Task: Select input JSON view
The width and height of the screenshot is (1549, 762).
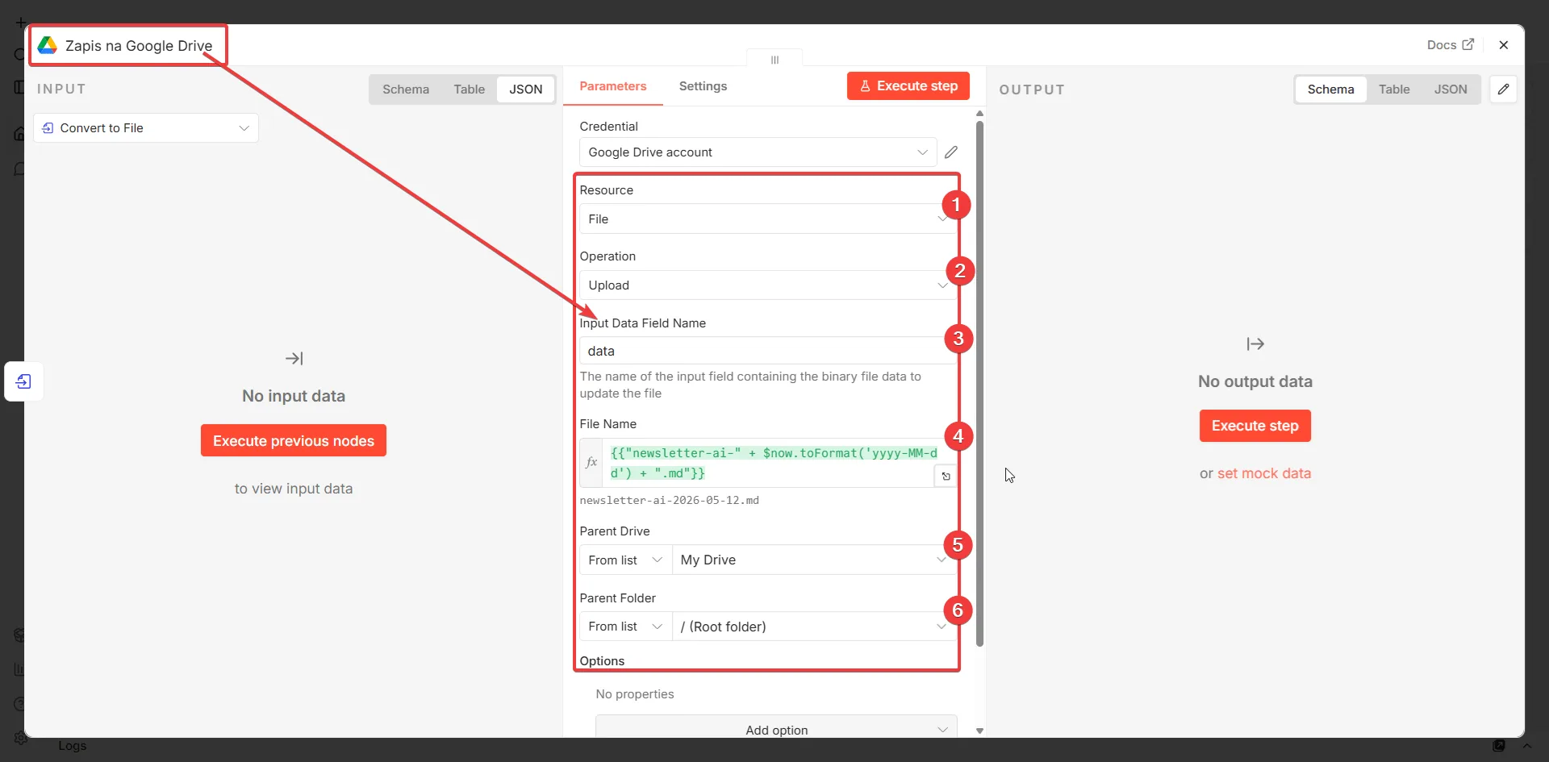Action: point(526,90)
